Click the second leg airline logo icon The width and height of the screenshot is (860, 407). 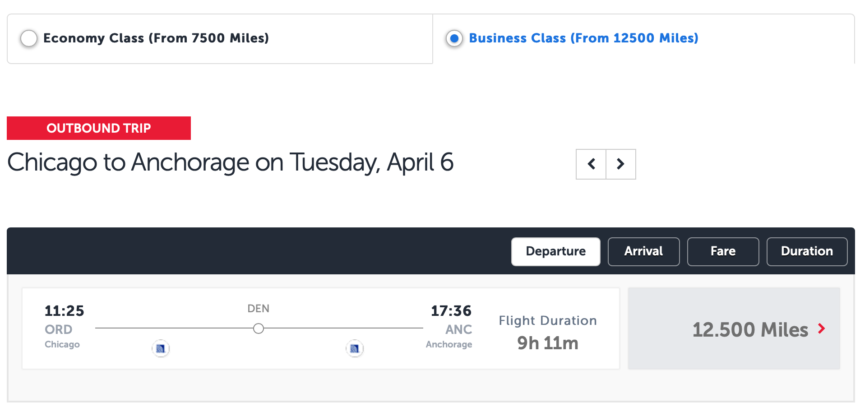coord(355,348)
